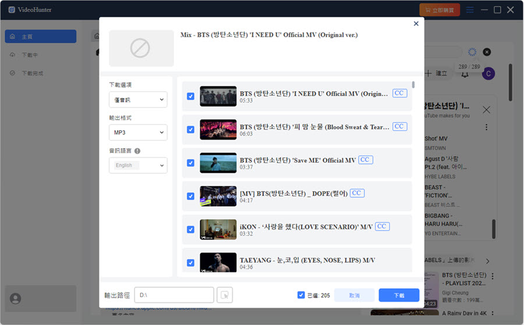Viewport: 524px width, 325px height.
Task: Click the CC badge on 'I NEED U' row
Action: pyautogui.click(x=399, y=93)
